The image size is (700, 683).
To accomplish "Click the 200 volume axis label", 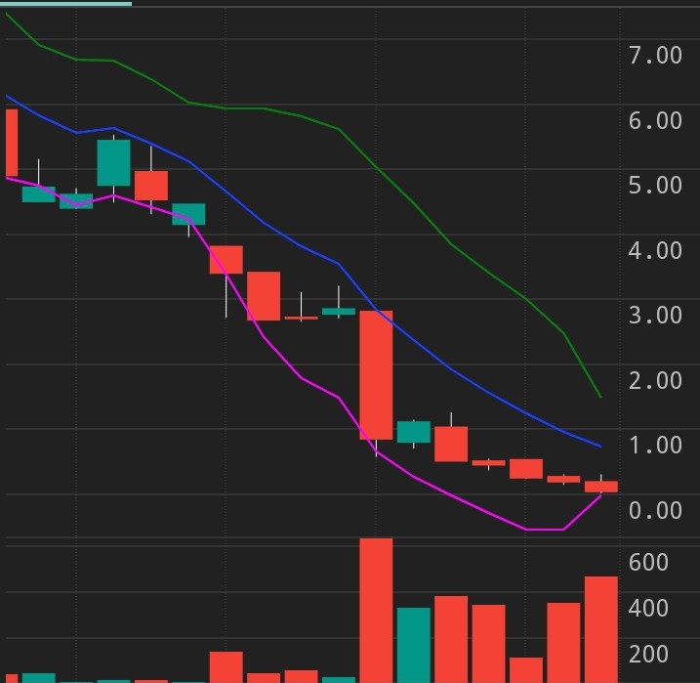I will click(x=648, y=655).
